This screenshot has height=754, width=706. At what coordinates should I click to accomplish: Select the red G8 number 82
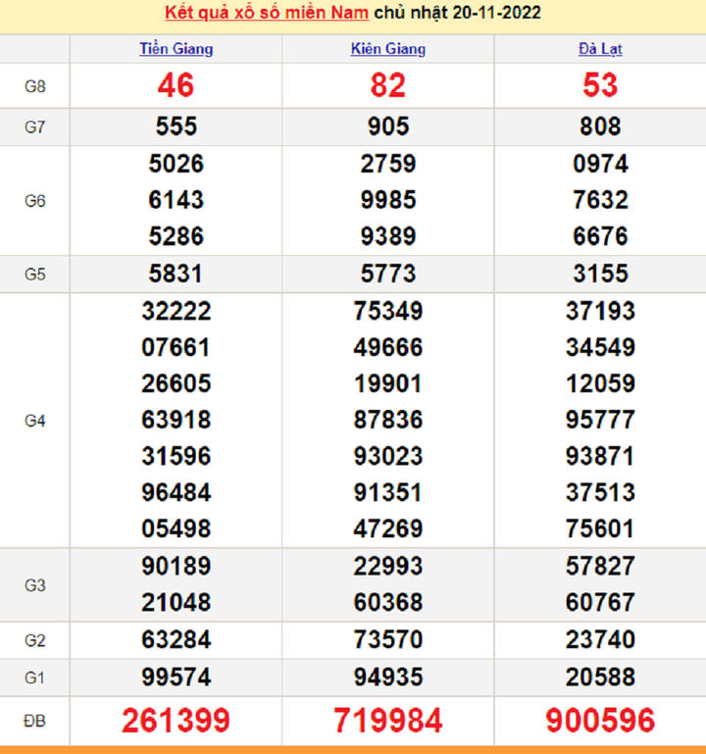(x=387, y=86)
